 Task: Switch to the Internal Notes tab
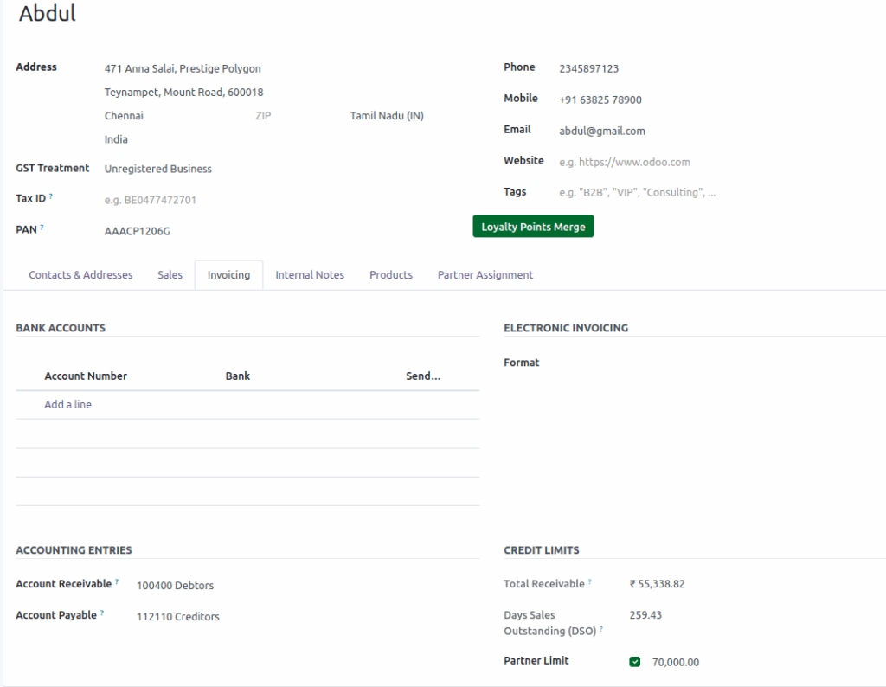(x=310, y=274)
